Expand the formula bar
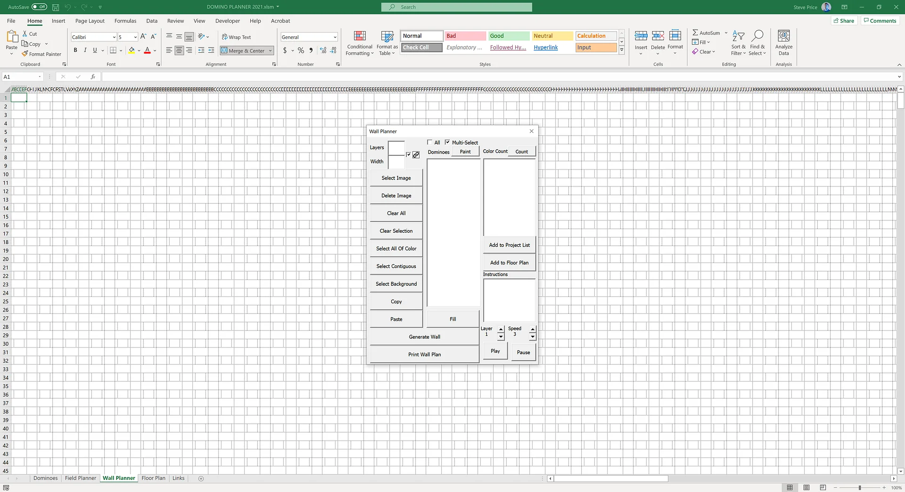This screenshot has width=905, height=492. click(899, 77)
